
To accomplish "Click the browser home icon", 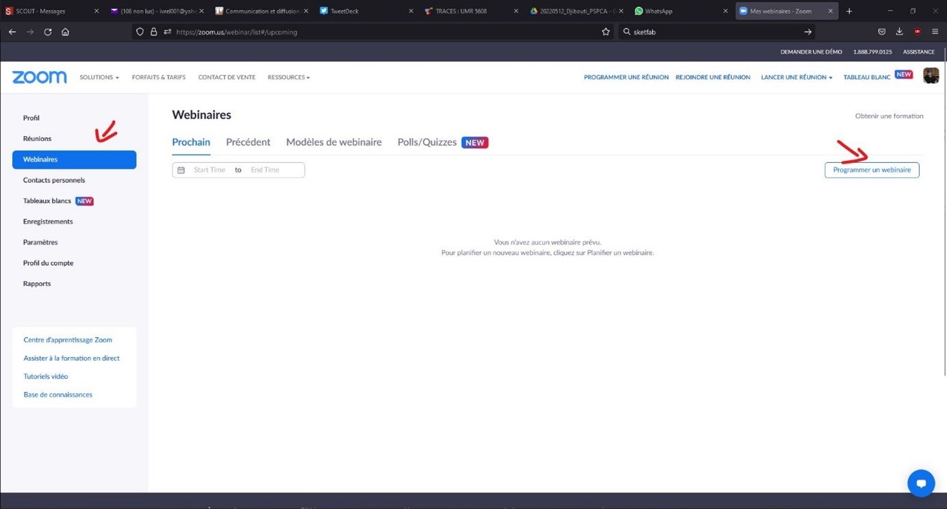I will [x=65, y=32].
